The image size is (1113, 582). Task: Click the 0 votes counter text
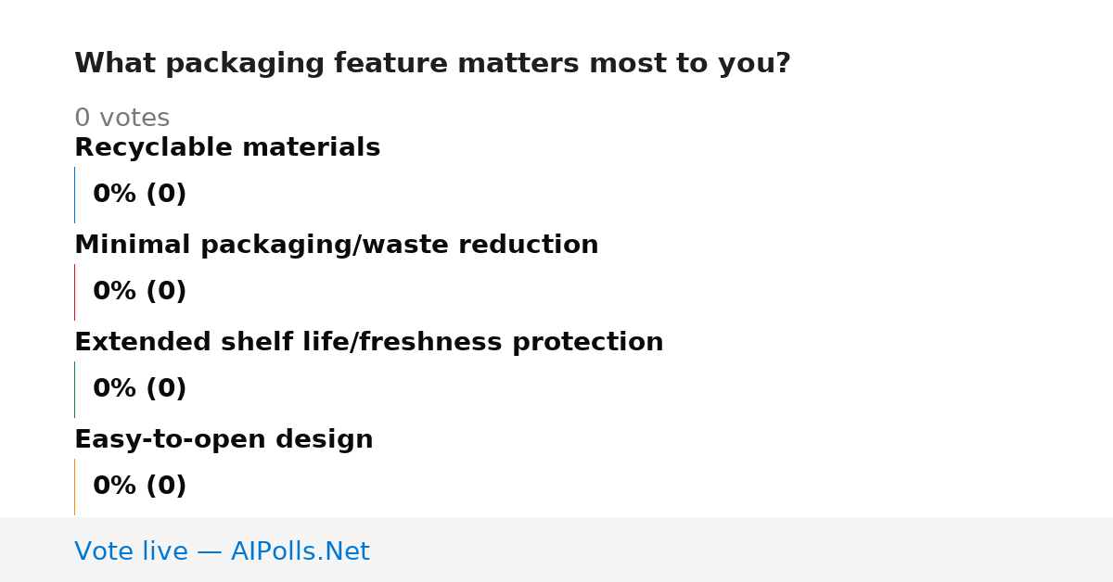(x=122, y=119)
